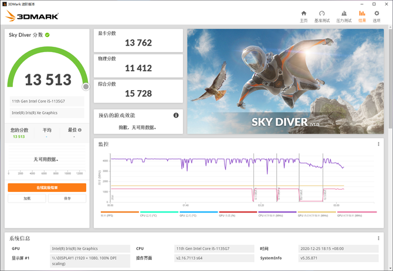This screenshot has height=271, width=393.
Task: Open the Options (选项) settings tab
Action: [x=377, y=16]
